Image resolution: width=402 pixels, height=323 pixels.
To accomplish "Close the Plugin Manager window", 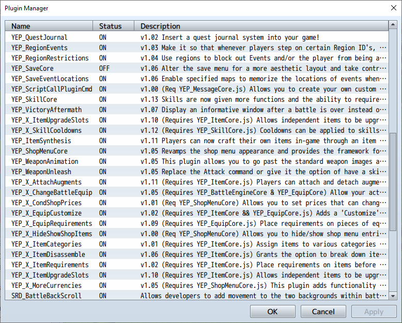I will 394,8.
